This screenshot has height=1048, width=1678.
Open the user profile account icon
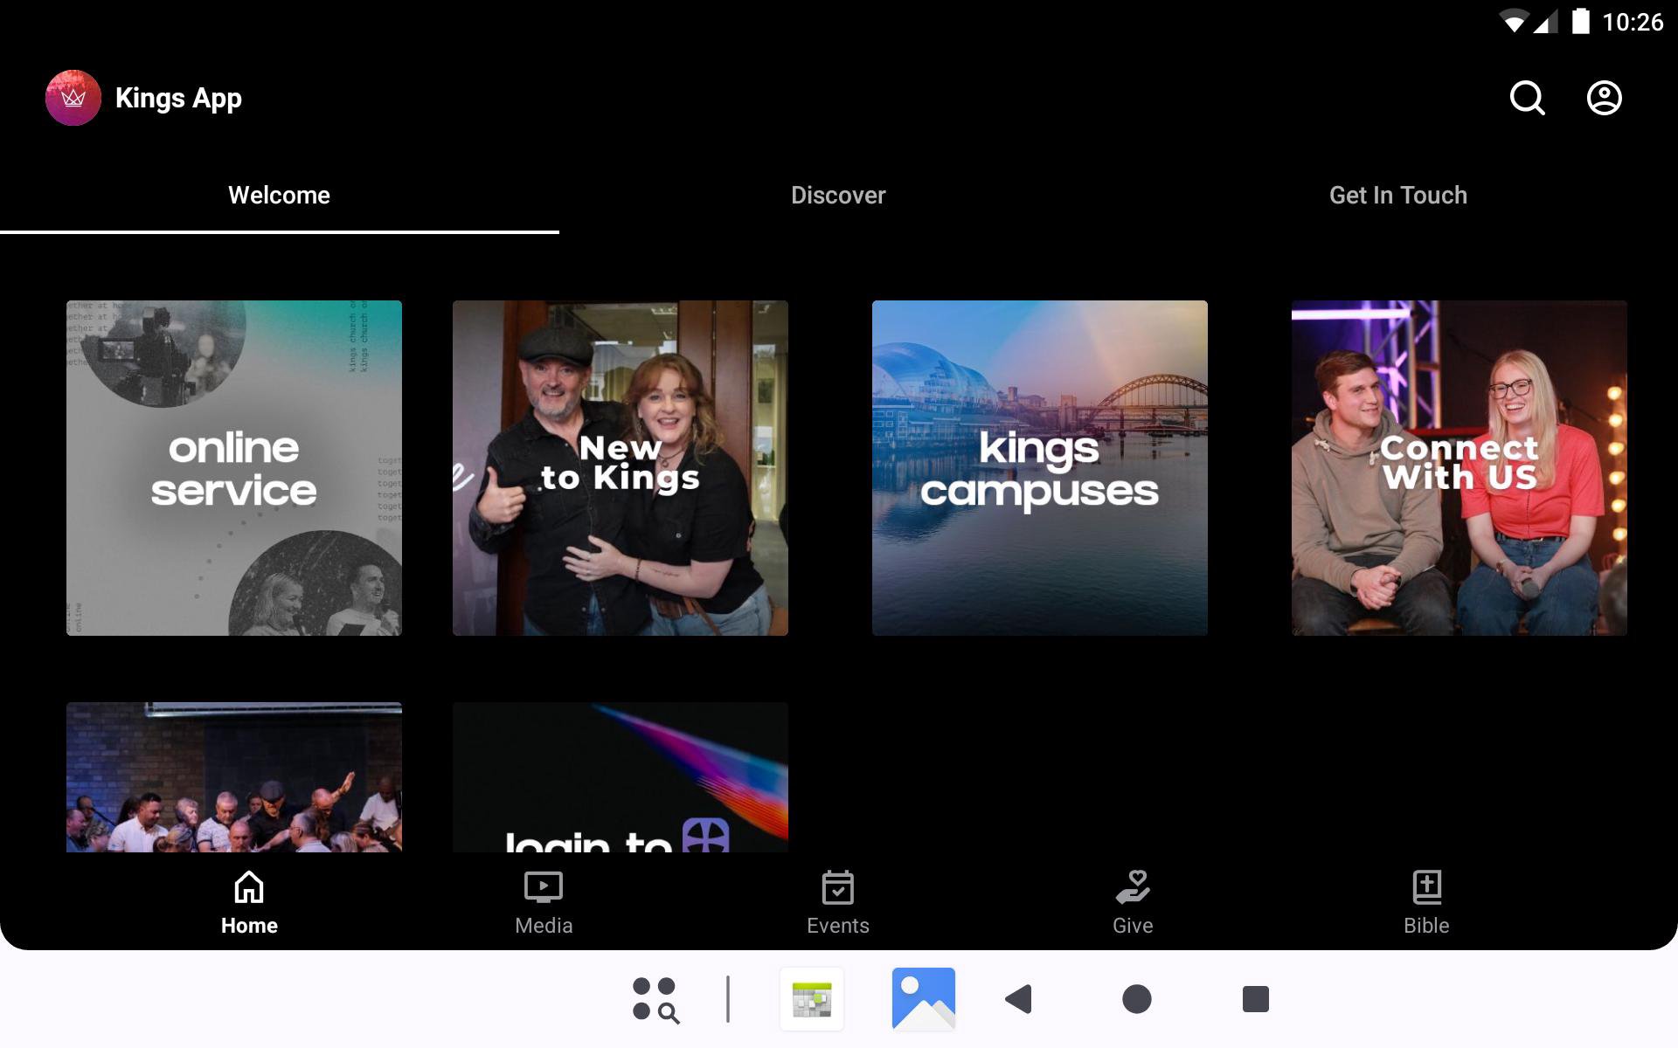[1604, 98]
